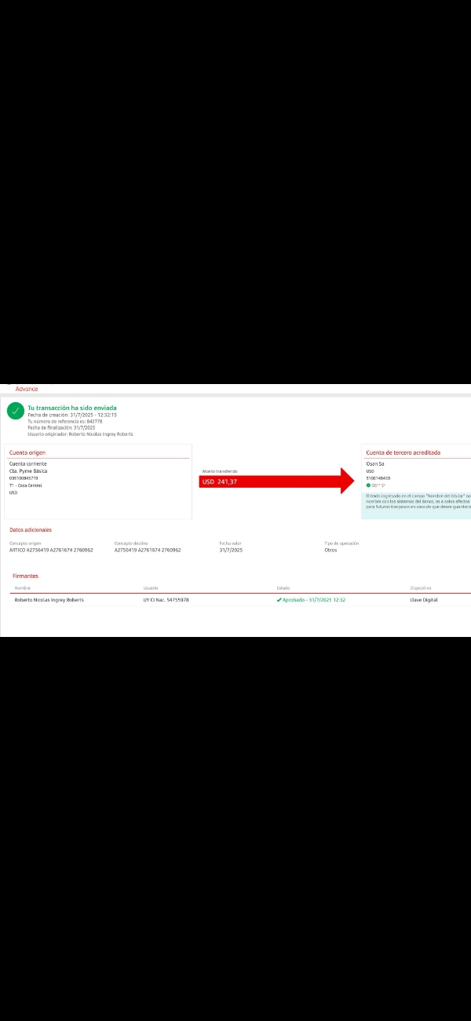Click the destination account number 5100148430
Screen dimensions: 471x1021
(x=378, y=478)
